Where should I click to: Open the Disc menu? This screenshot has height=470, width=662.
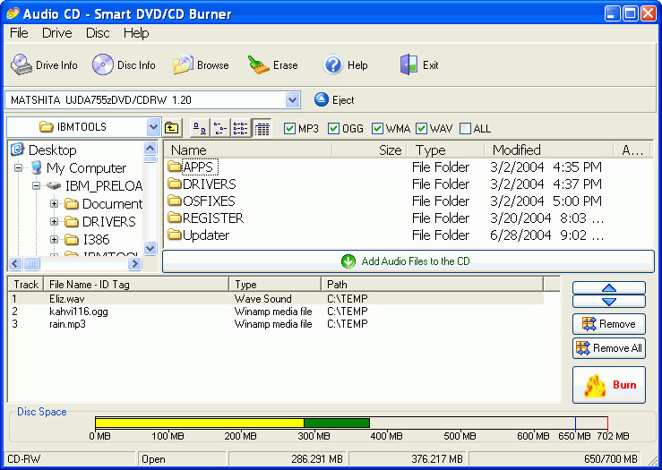[x=98, y=33]
